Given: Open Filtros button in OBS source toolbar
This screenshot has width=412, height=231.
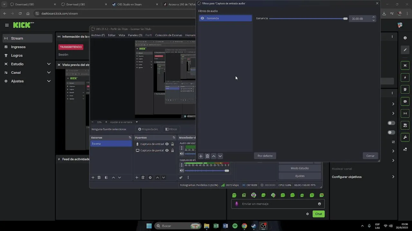Looking at the screenshot, I should [171, 129].
